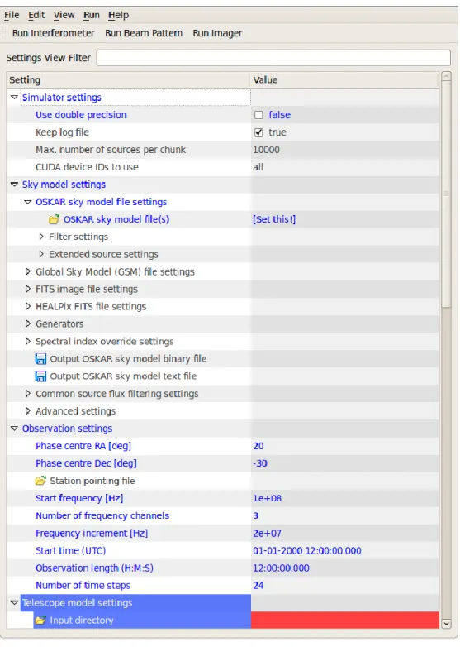Screen dimensions: 460x647
Task: Uncheck the Keep log file checkbox
Action: tap(258, 132)
